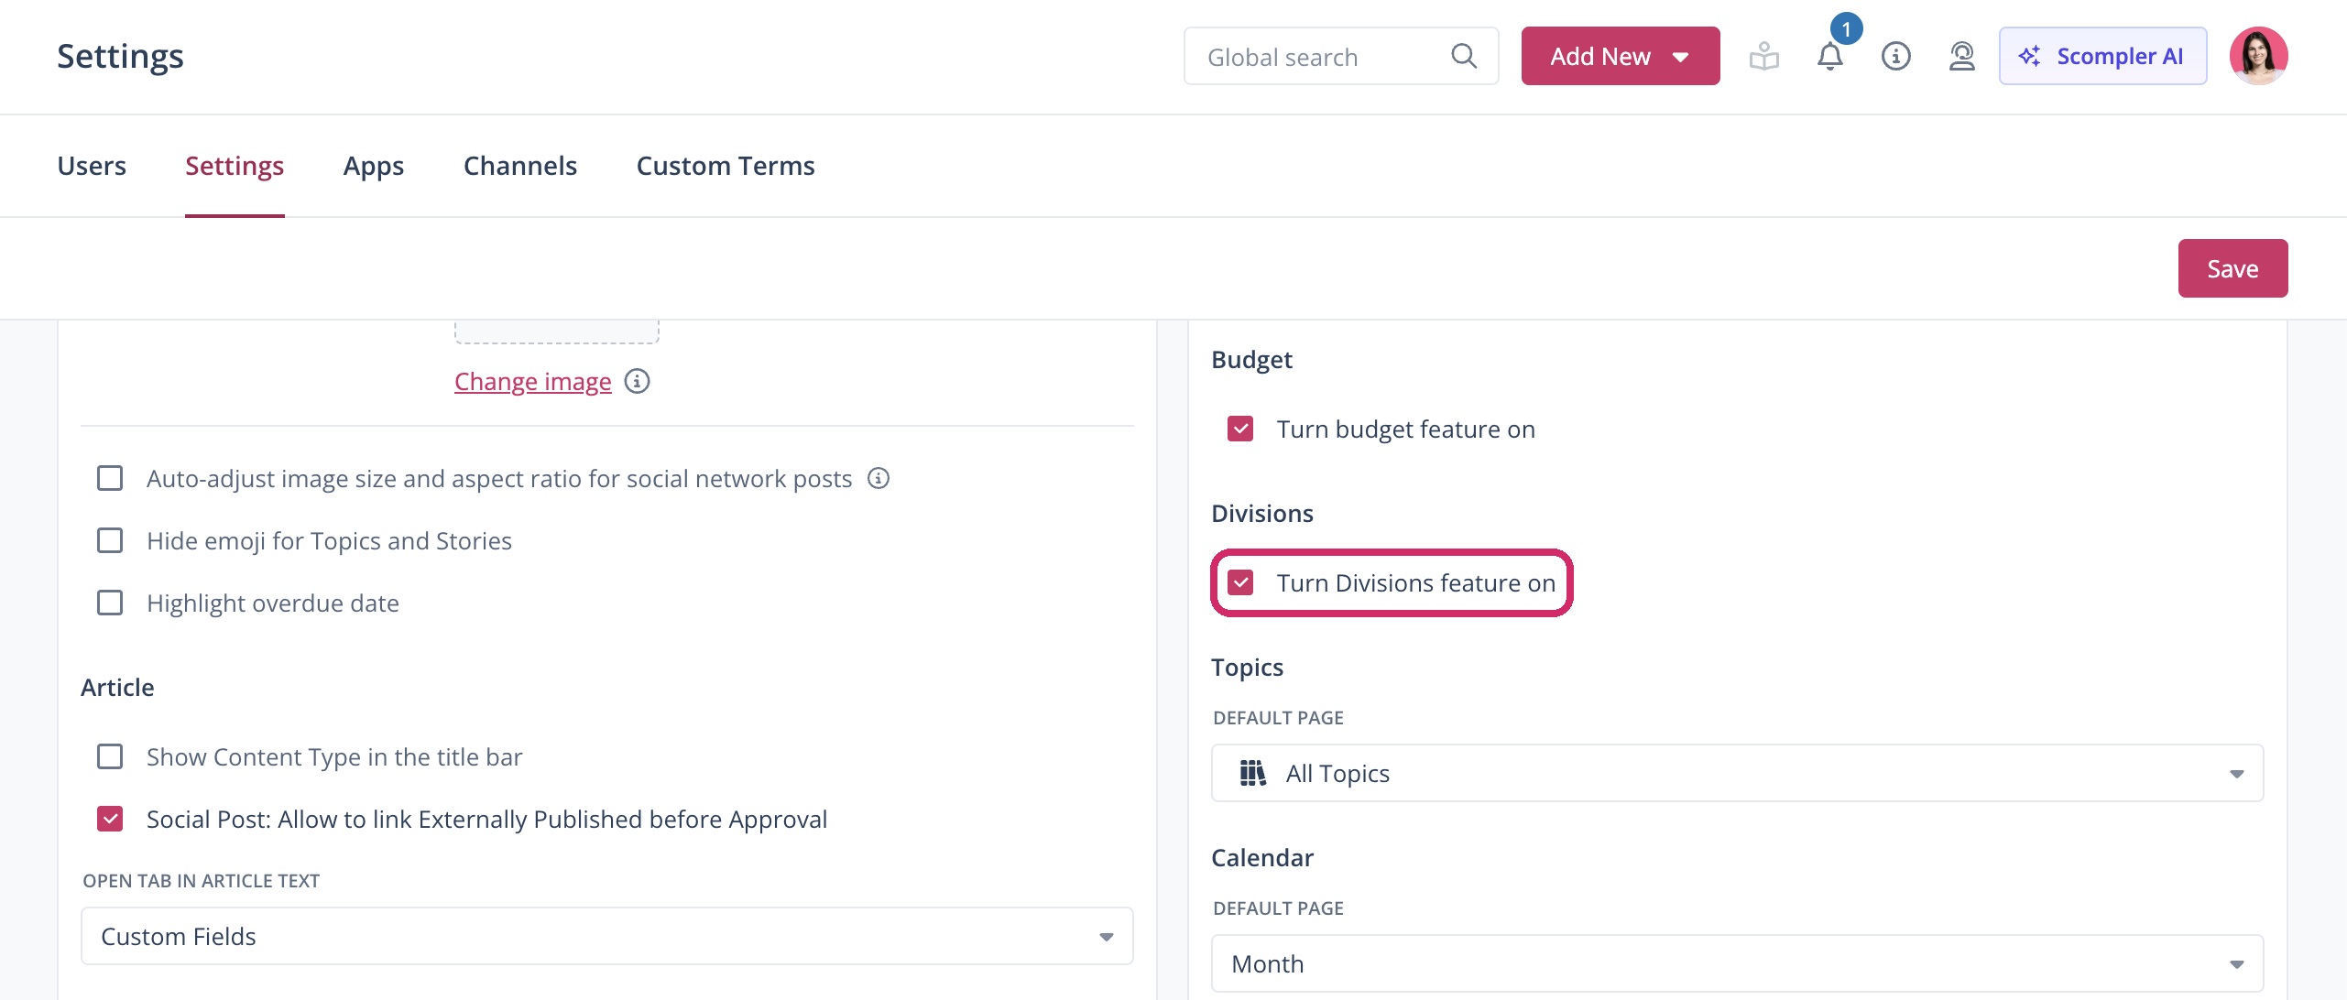Click the Change image link
Image resolution: width=2347 pixels, height=1000 pixels.
click(533, 381)
